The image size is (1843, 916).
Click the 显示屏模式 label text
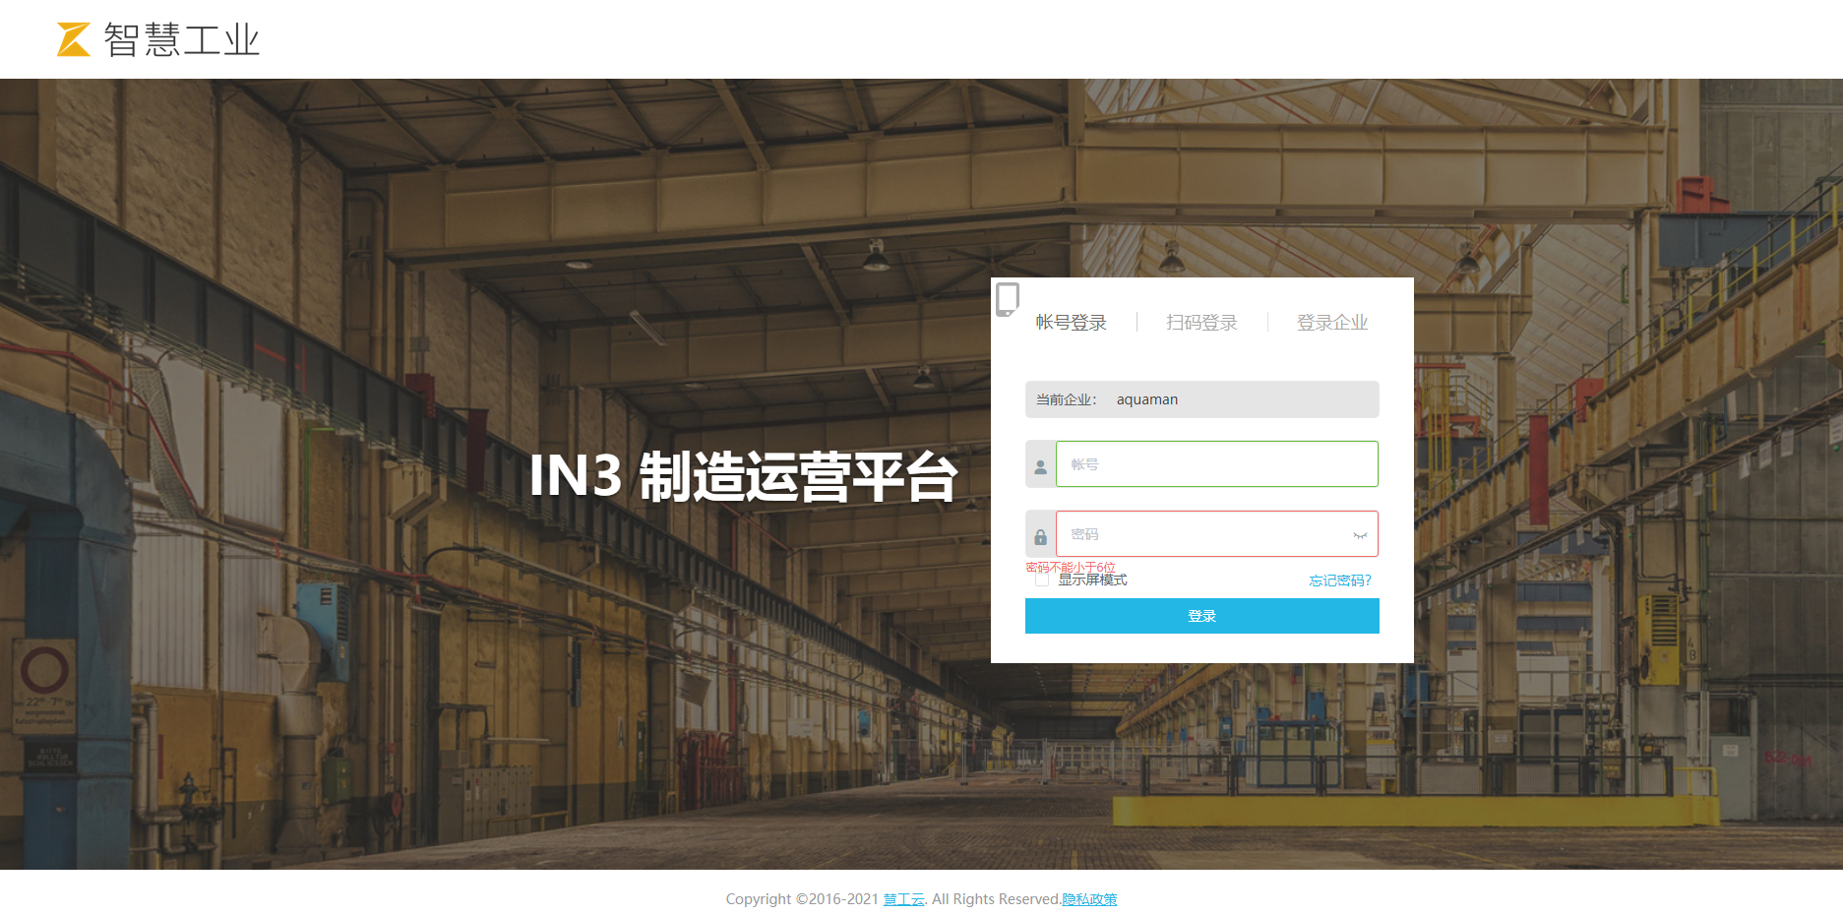[1093, 580]
